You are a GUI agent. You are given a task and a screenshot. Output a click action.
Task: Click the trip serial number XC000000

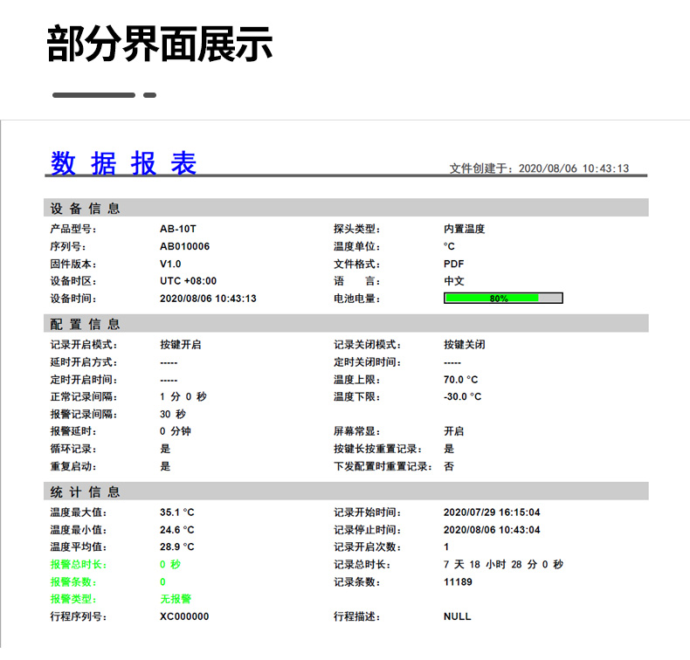pos(184,616)
